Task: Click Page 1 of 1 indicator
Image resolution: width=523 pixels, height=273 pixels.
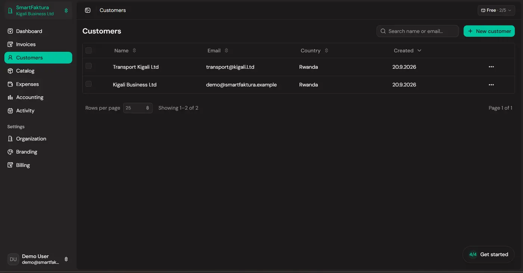Action: [x=500, y=108]
